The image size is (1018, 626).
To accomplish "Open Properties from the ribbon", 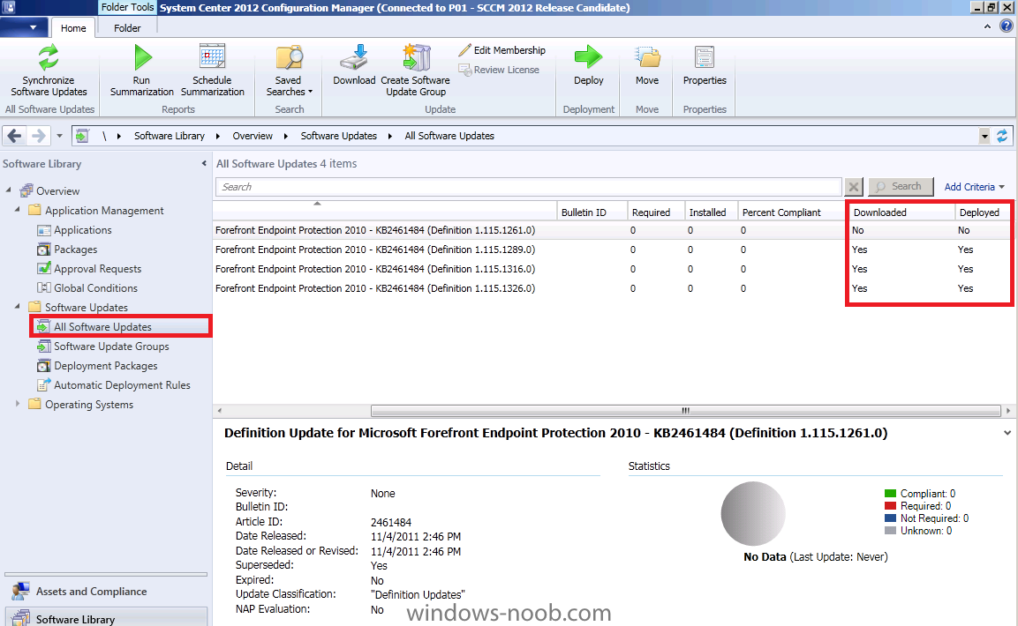I will coord(705,64).
